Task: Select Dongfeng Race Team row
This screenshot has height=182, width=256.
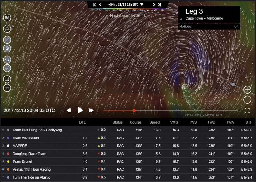Action: click(x=128, y=154)
